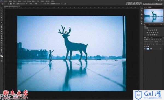This screenshot has height=100, width=164.
Task: Click the foreground color swatch
Action: [1, 56]
